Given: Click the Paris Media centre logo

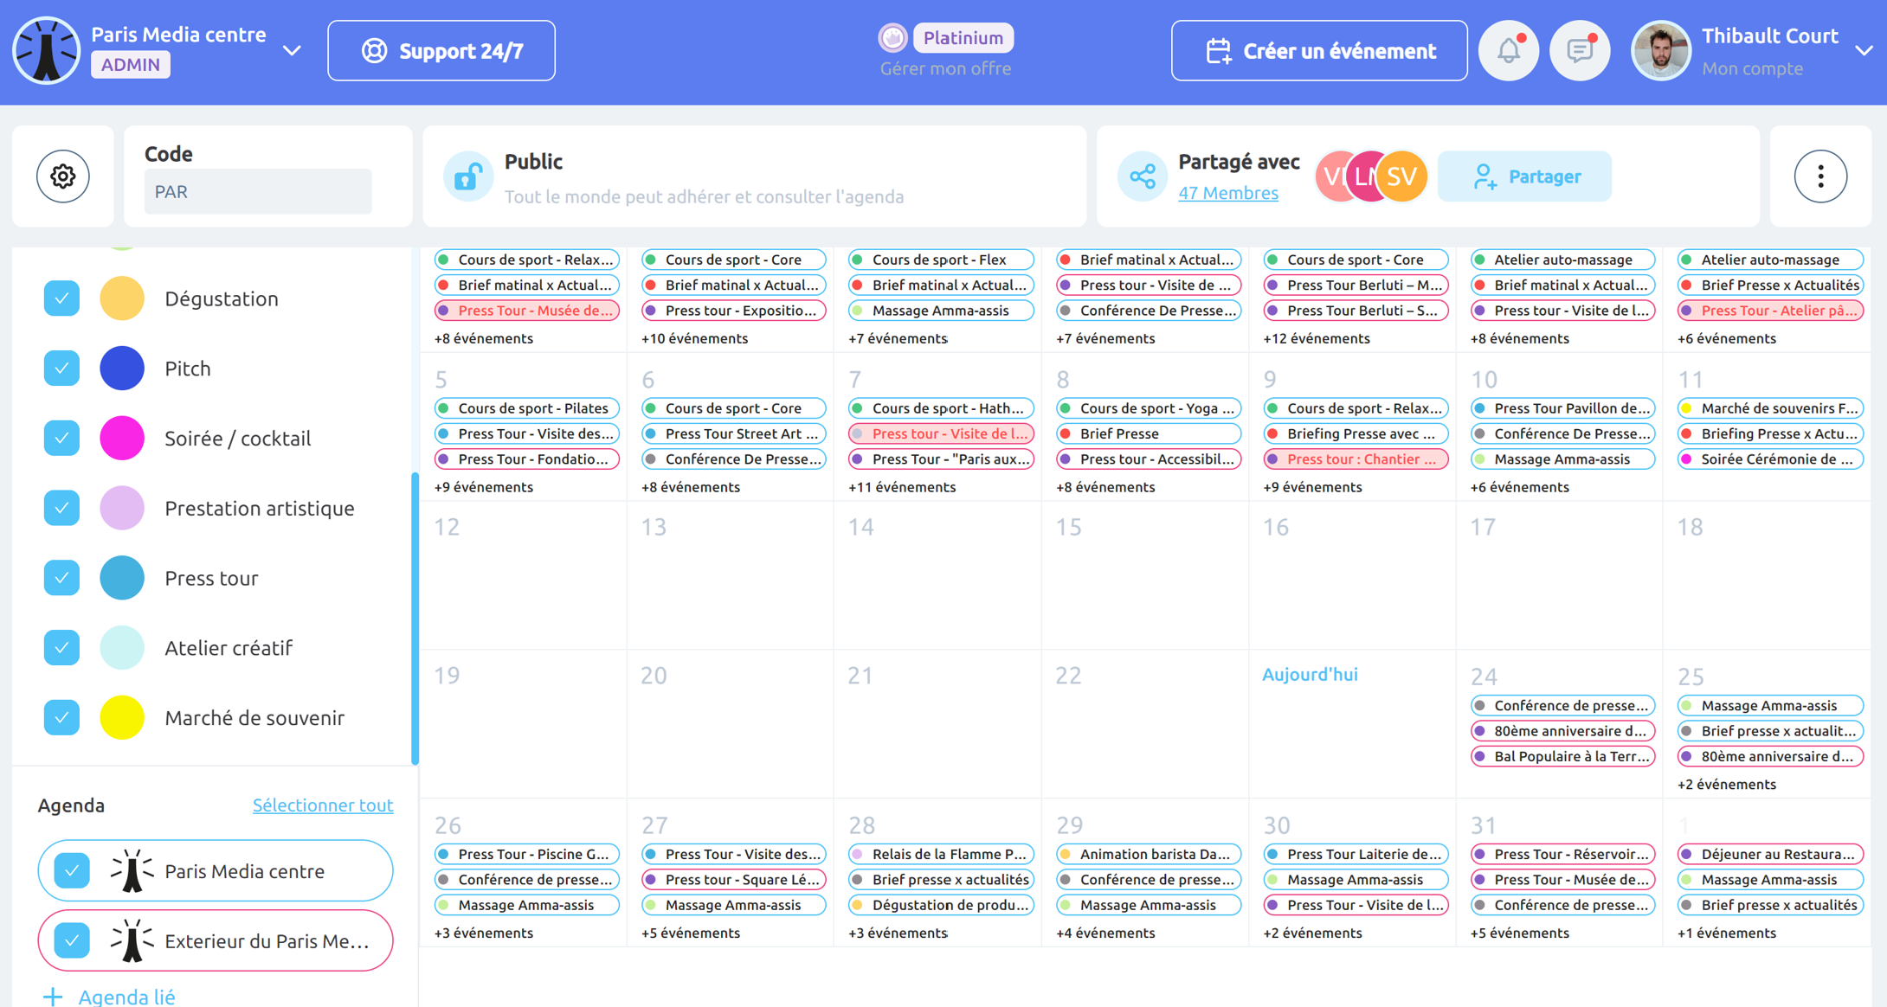Looking at the screenshot, I should [47, 51].
